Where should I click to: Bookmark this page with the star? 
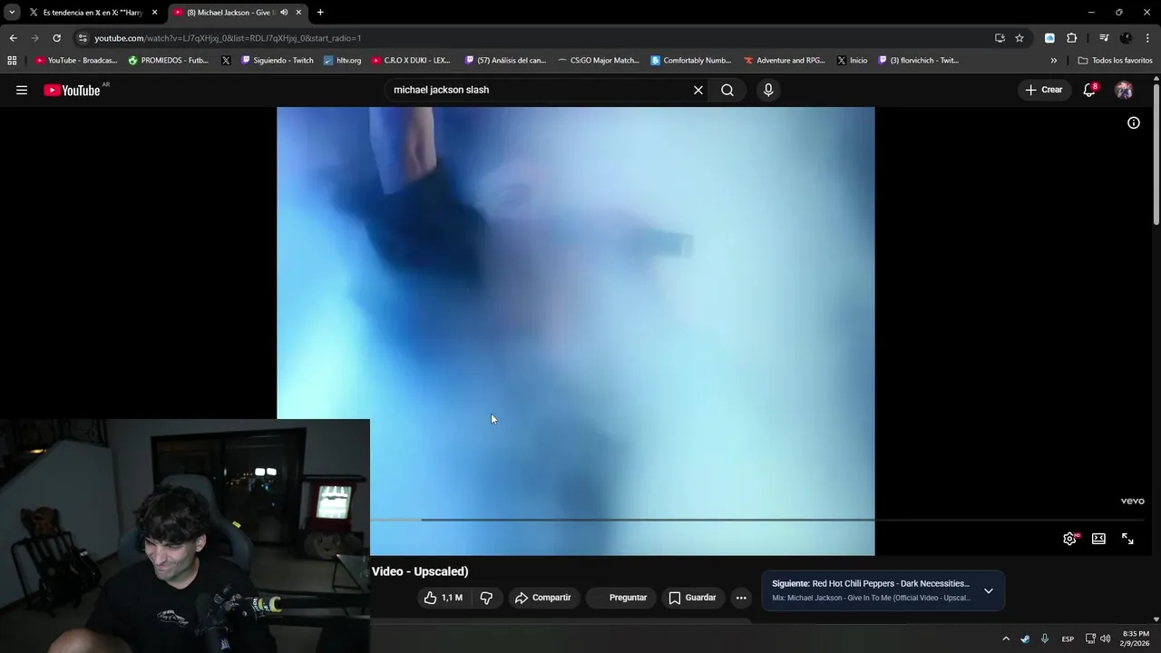pyautogui.click(x=1020, y=38)
